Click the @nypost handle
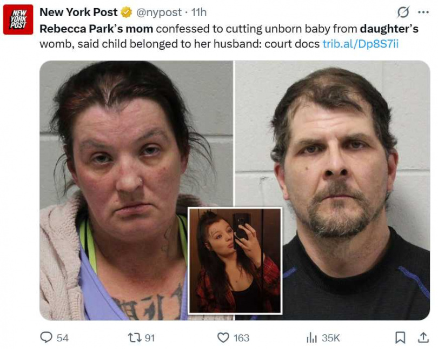Viewport: 438px width, 349px height. pyautogui.click(x=158, y=12)
